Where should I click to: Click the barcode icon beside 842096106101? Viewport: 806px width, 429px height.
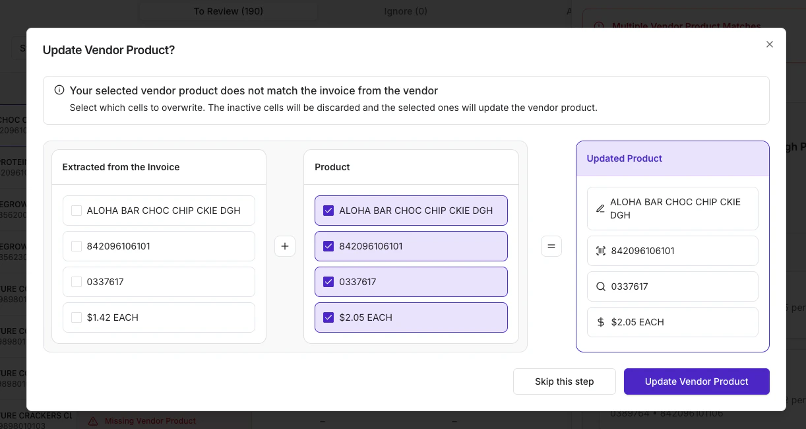coord(600,251)
